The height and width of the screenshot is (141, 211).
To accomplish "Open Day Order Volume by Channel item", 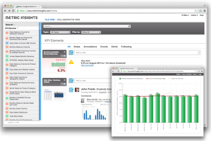I will click(x=22, y=73).
